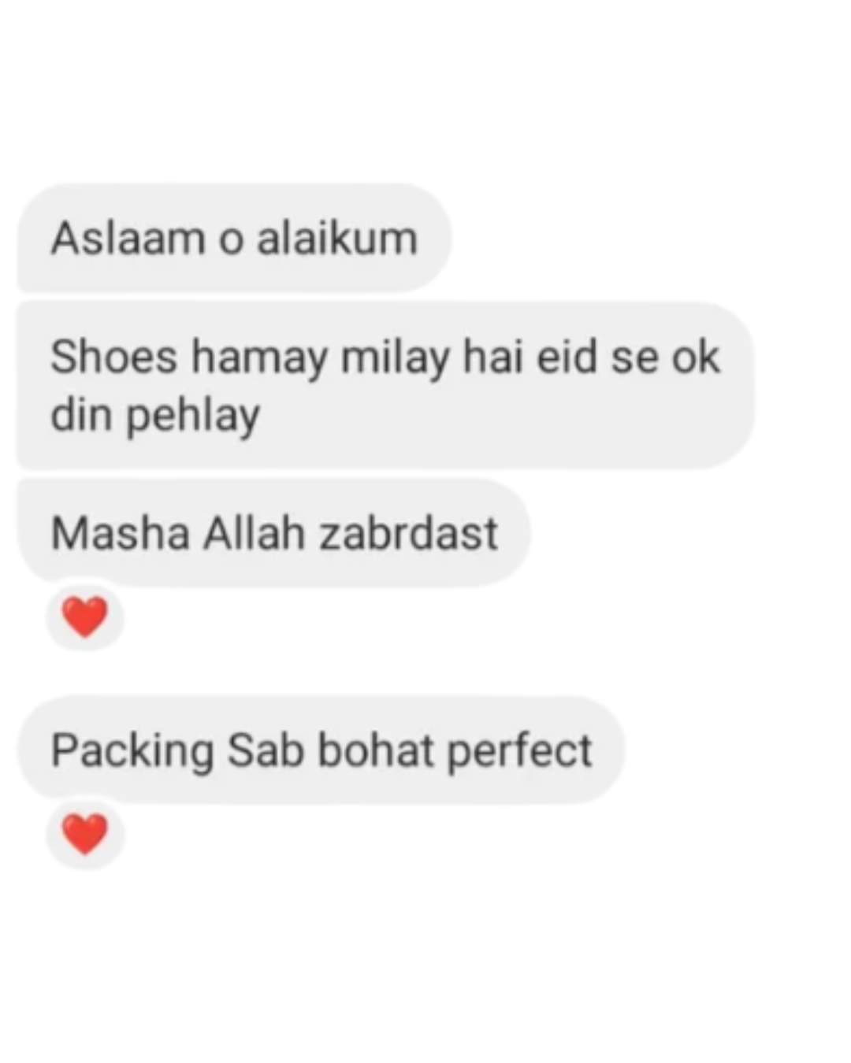This screenshot has height=1063, width=851.
Task: Click the word "Shoes" in second message
Action: (x=114, y=357)
